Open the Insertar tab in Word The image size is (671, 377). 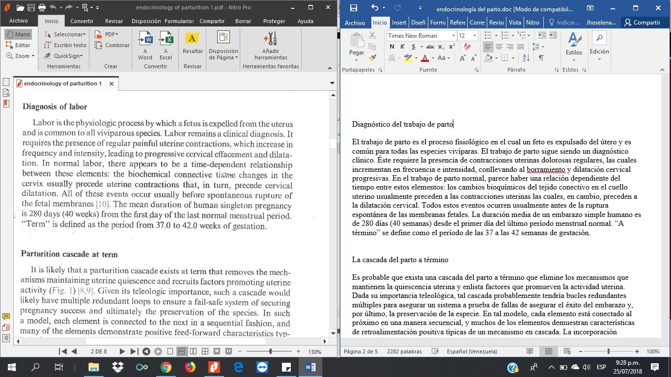point(399,23)
